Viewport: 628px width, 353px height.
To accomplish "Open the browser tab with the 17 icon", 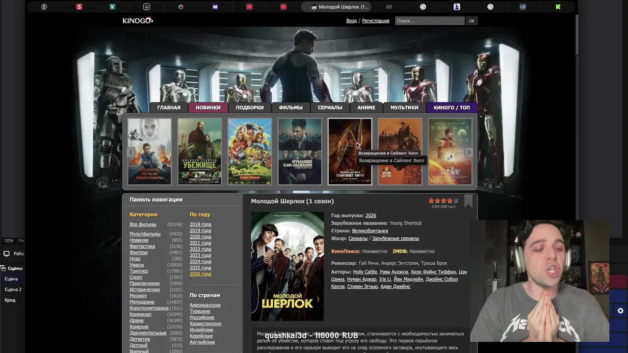I will pyautogui.click(x=523, y=7).
